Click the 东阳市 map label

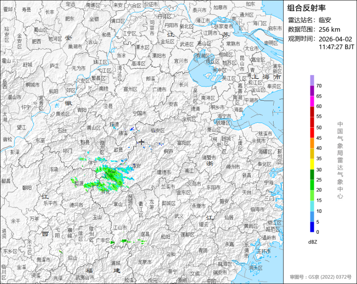point(213,187)
